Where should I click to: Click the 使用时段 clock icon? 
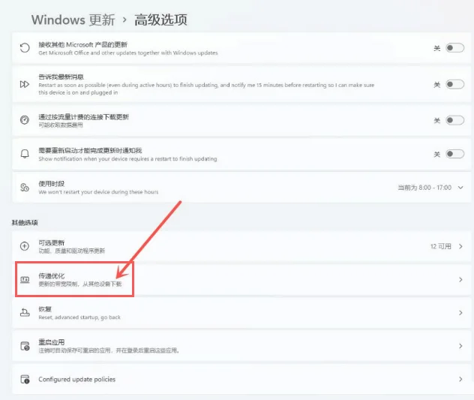25,188
